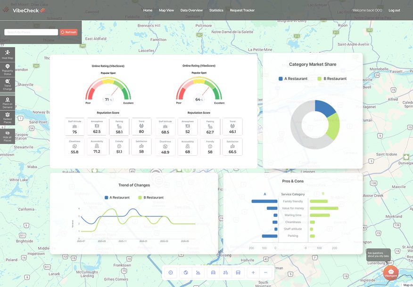Zoom in with the plus button
This screenshot has width=413, height=287.
click(x=253, y=272)
